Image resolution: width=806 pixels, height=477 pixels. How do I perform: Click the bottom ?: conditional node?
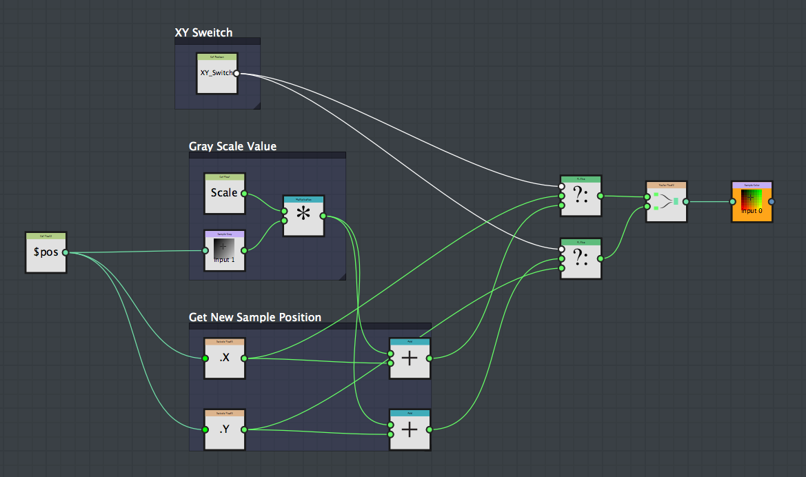click(x=581, y=258)
